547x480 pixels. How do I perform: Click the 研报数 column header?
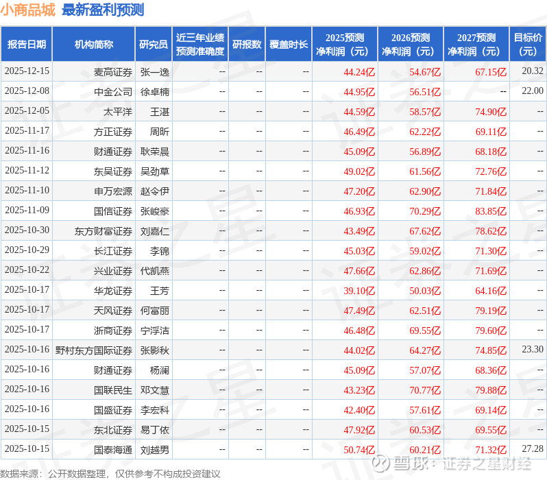pos(247,45)
